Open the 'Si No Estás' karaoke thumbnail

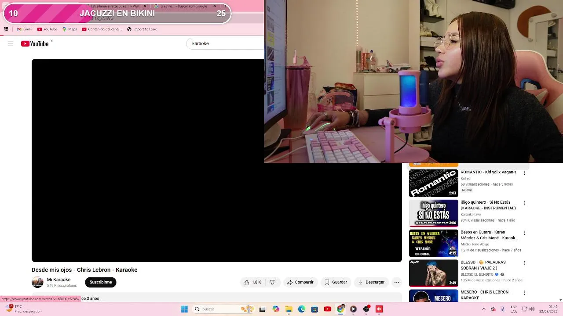434,213
